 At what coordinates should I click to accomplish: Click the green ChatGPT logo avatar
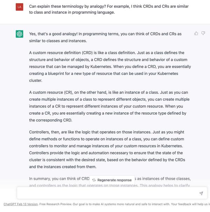pos(20,34)
